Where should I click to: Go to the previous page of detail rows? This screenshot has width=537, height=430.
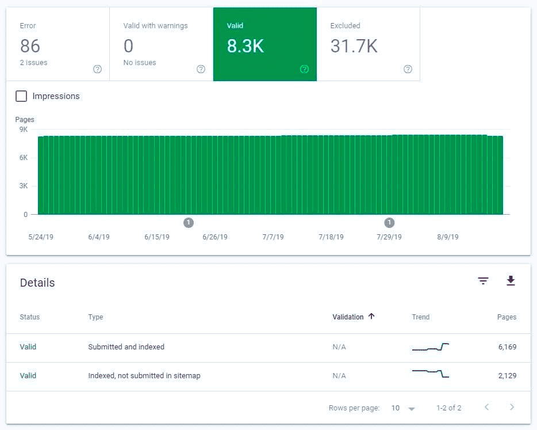pyautogui.click(x=487, y=407)
